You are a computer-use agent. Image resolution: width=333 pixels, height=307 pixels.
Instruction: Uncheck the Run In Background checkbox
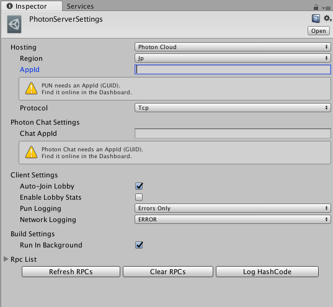coord(139,245)
